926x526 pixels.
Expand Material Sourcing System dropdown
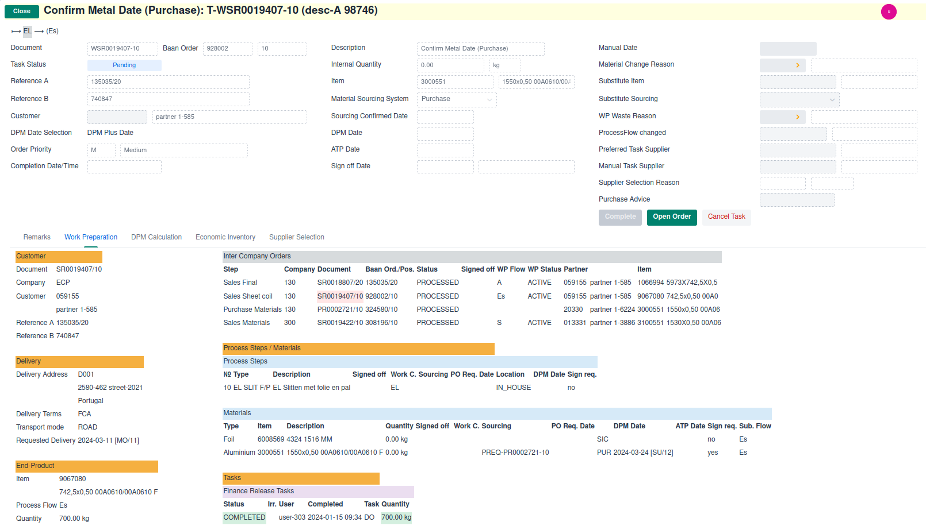pos(457,99)
